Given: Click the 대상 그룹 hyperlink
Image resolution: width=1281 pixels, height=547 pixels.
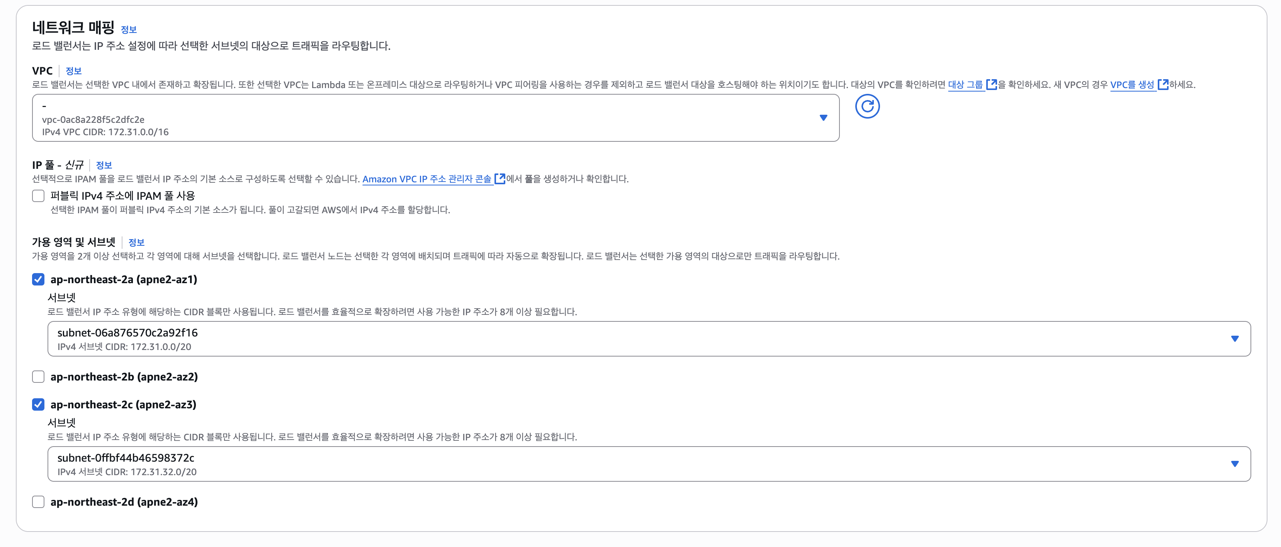Looking at the screenshot, I should tap(965, 85).
